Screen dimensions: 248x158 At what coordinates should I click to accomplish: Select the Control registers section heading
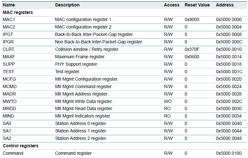20,146
